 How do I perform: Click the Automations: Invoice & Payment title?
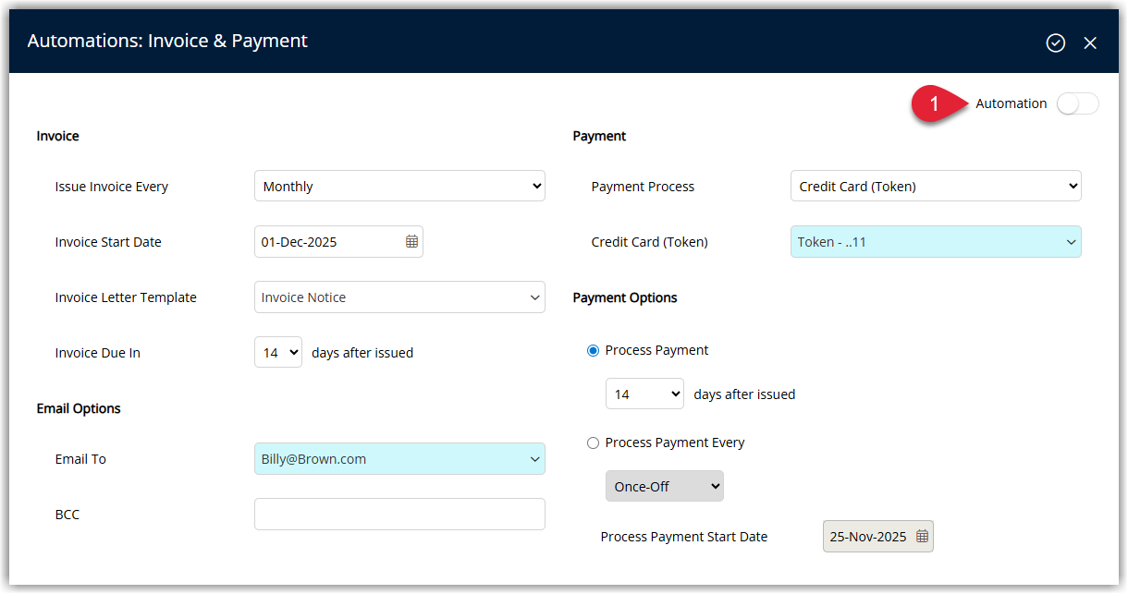pyautogui.click(x=167, y=41)
